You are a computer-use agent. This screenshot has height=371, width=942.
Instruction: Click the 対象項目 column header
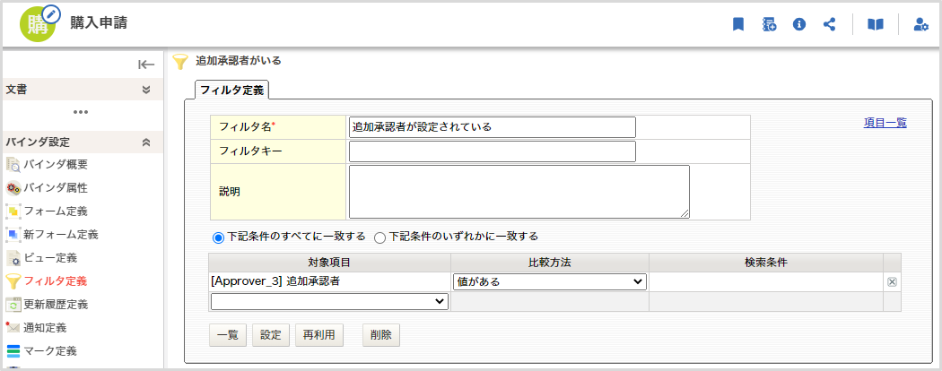329,263
